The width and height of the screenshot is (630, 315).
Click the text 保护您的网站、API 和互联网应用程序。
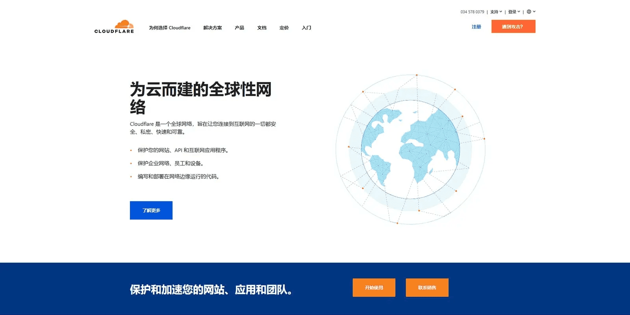(184, 150)
